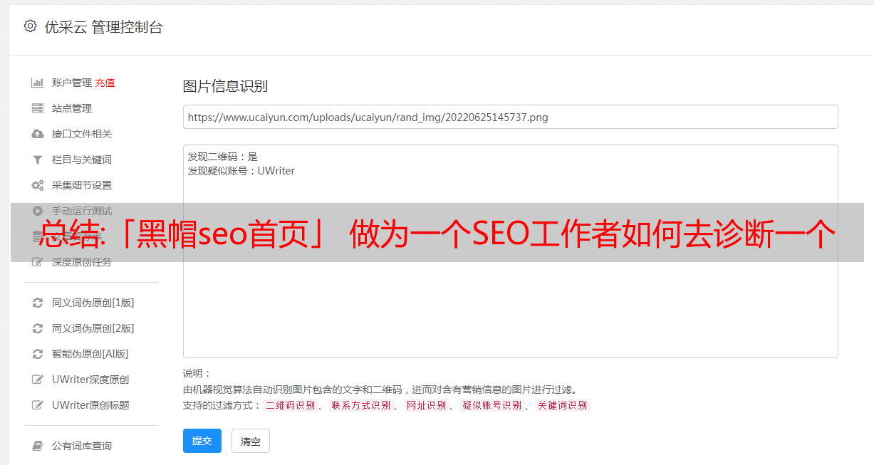Click the server icon beside 站点管理

[38, 108]
